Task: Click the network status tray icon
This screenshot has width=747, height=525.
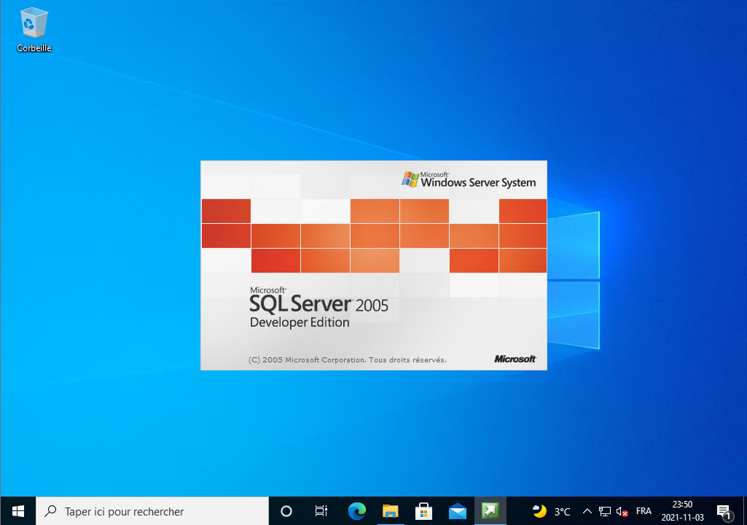Action: (x=605, y=511)
